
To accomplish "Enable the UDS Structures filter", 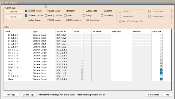I will [65, 20].
